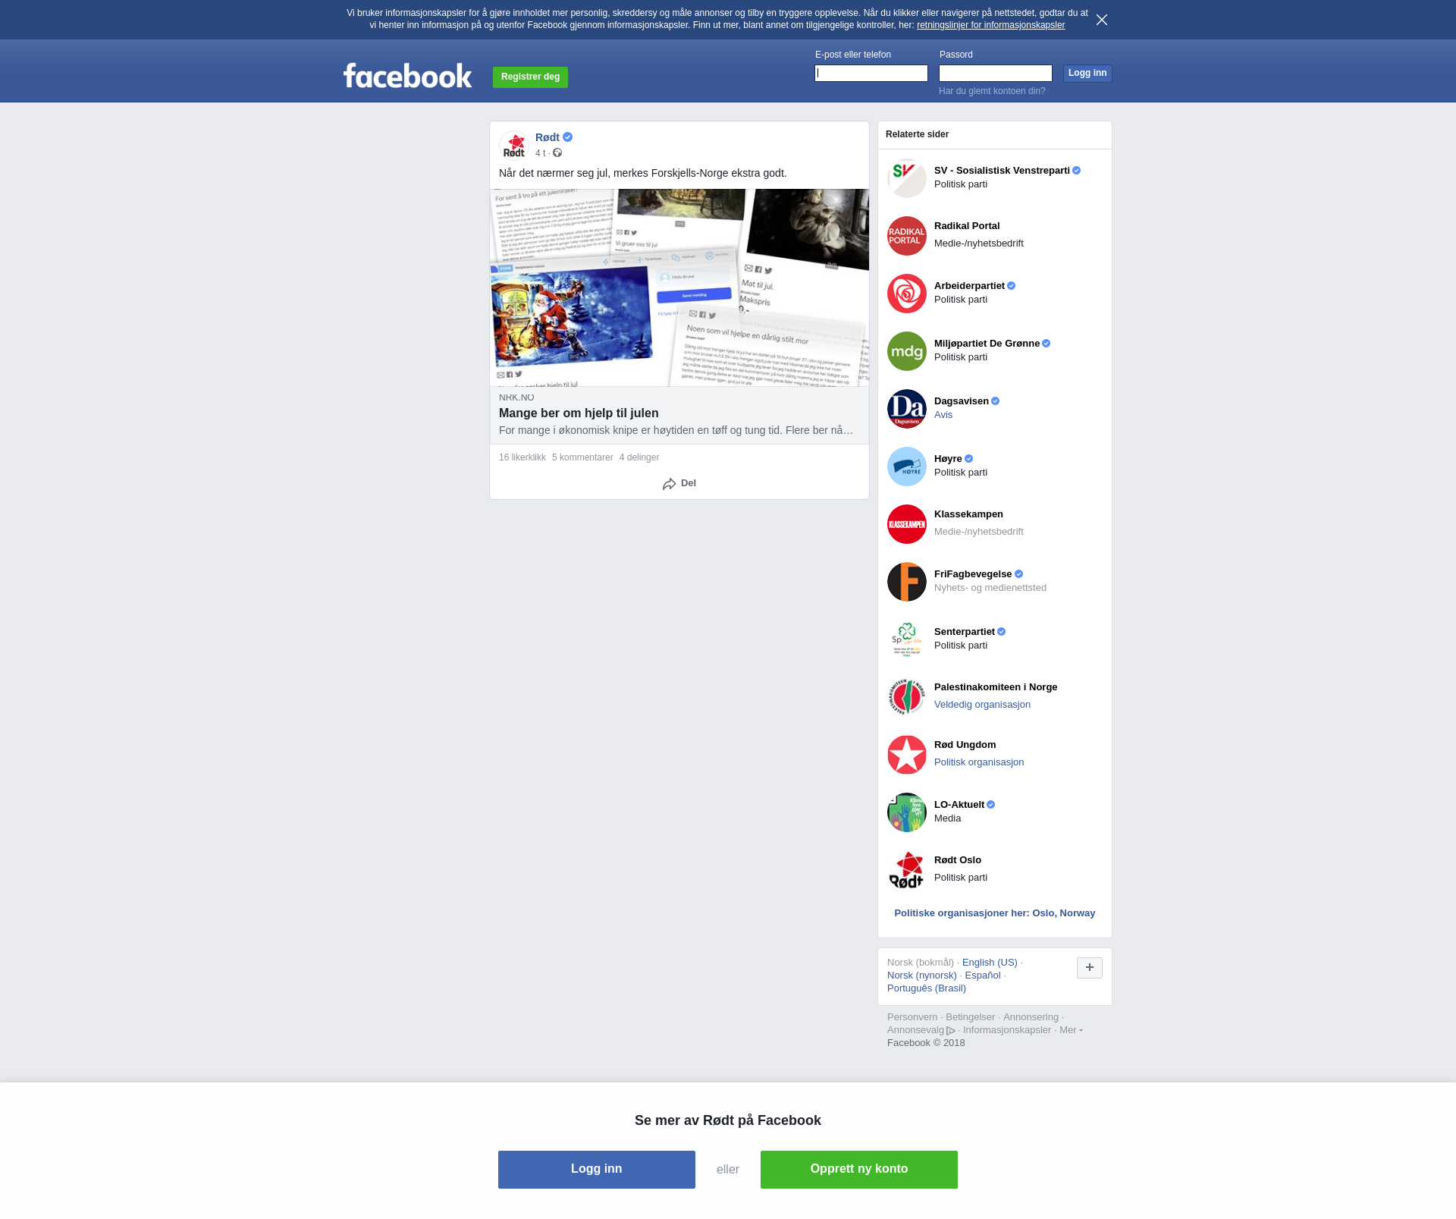Click the Facebook logo in header
Viewport: 1456px width, 1219px height.
coord(407,76)
